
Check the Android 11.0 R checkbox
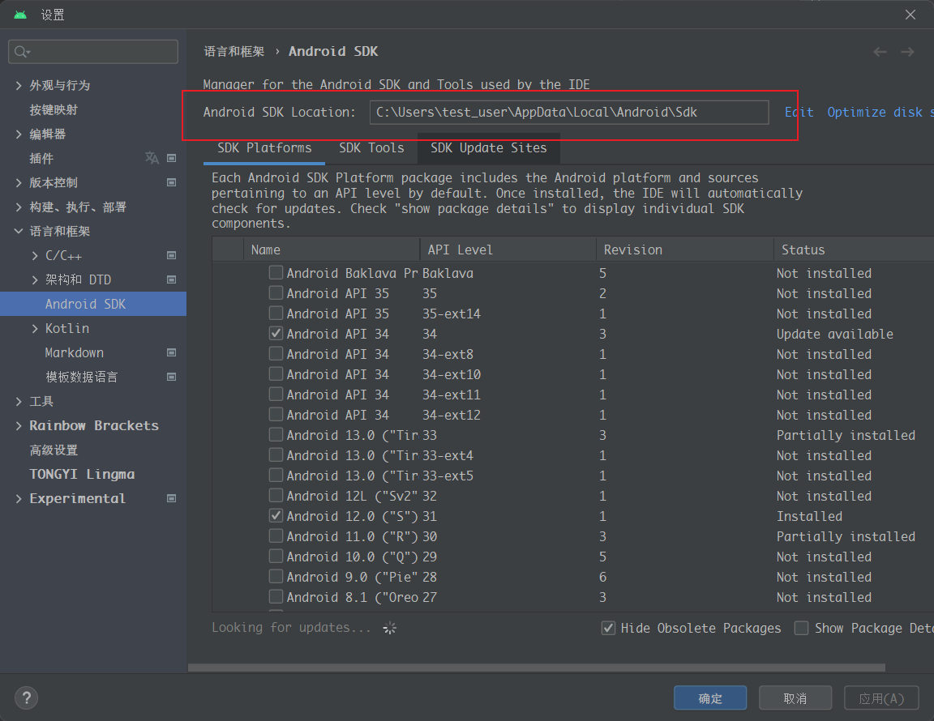click(x=276, y=535)
